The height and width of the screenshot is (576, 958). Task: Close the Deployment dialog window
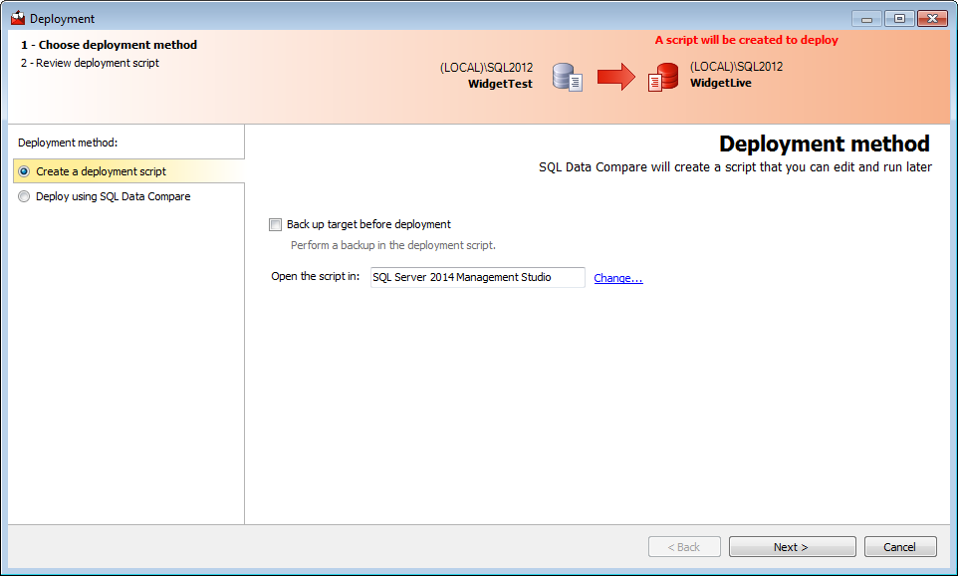[x=932, y=18]
